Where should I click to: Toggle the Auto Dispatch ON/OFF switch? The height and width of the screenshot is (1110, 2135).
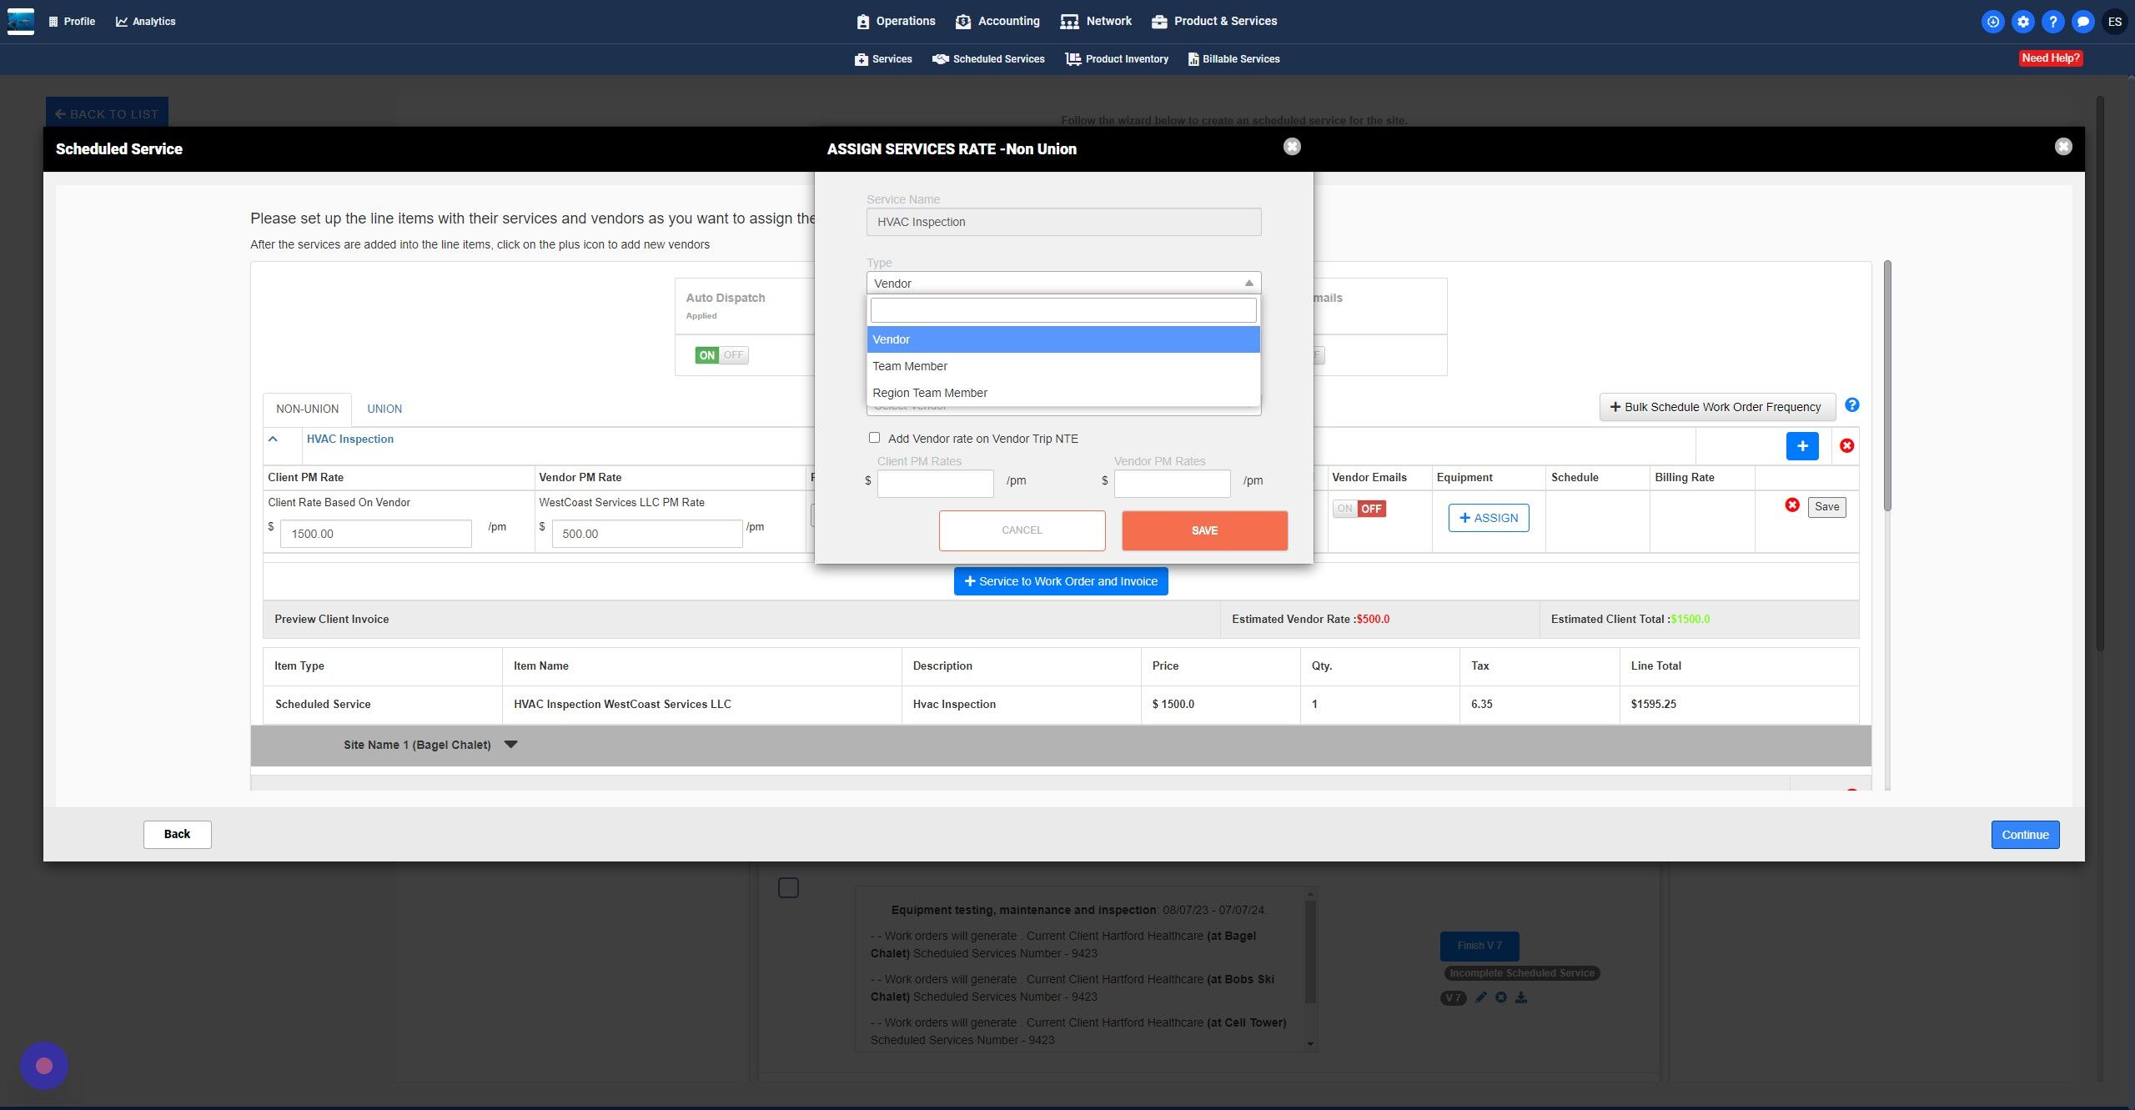point(721,355)
